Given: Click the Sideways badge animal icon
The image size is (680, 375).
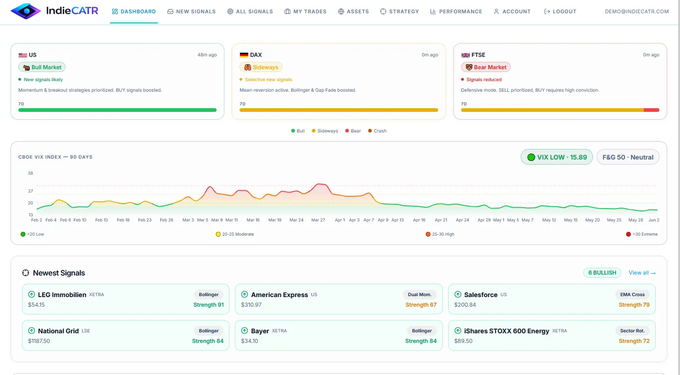Looking at the screenshot, I should point(248,67).
